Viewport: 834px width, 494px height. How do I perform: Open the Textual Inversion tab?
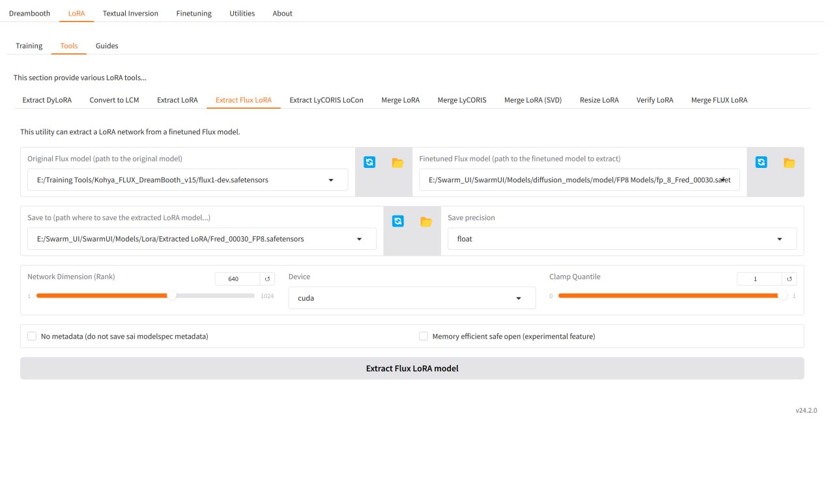click(x=130, y=13)
